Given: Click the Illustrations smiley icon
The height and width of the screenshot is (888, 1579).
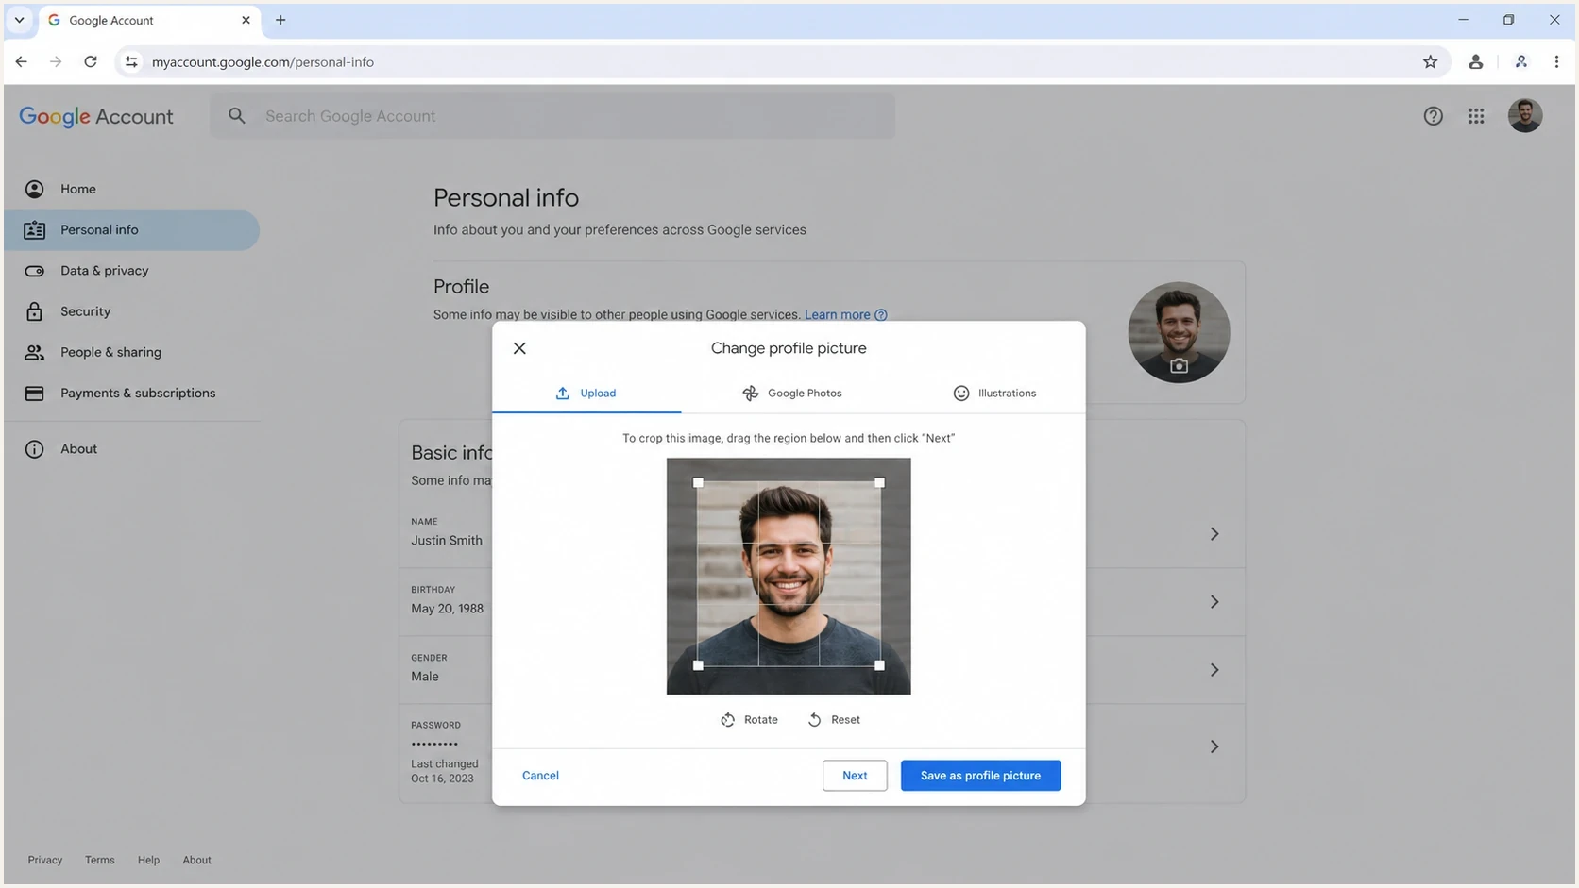Looking at the screenshot, I should pos(960,394).
